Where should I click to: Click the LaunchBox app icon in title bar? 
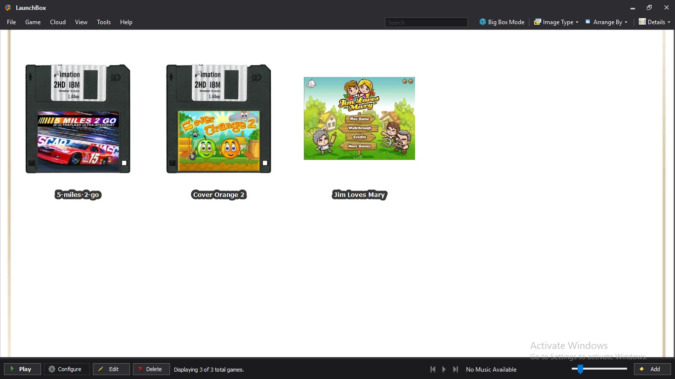pyautogui.click(x=7, y=7)
